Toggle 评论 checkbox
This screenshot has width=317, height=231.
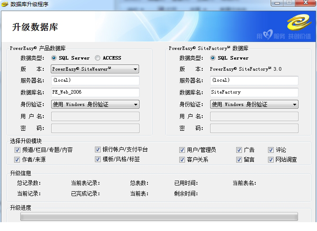pyautogui.click(x=271, y=150)
